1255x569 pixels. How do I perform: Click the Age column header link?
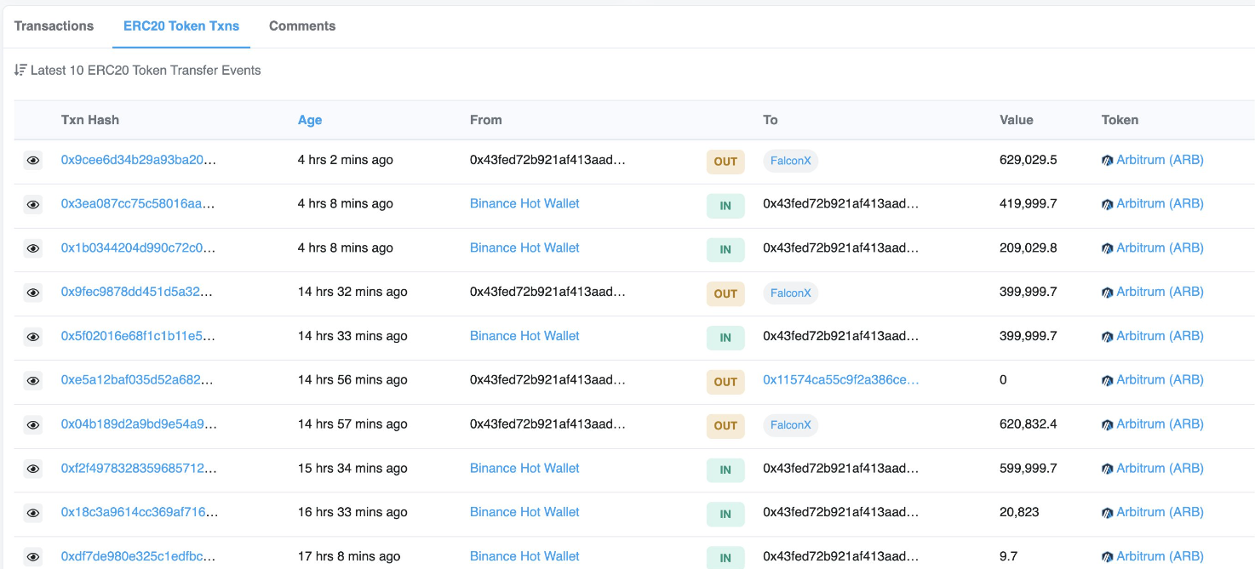pos(310,120)
